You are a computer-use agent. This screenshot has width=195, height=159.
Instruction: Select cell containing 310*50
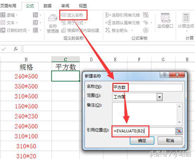pyautogui.click(x=26, y=146)
